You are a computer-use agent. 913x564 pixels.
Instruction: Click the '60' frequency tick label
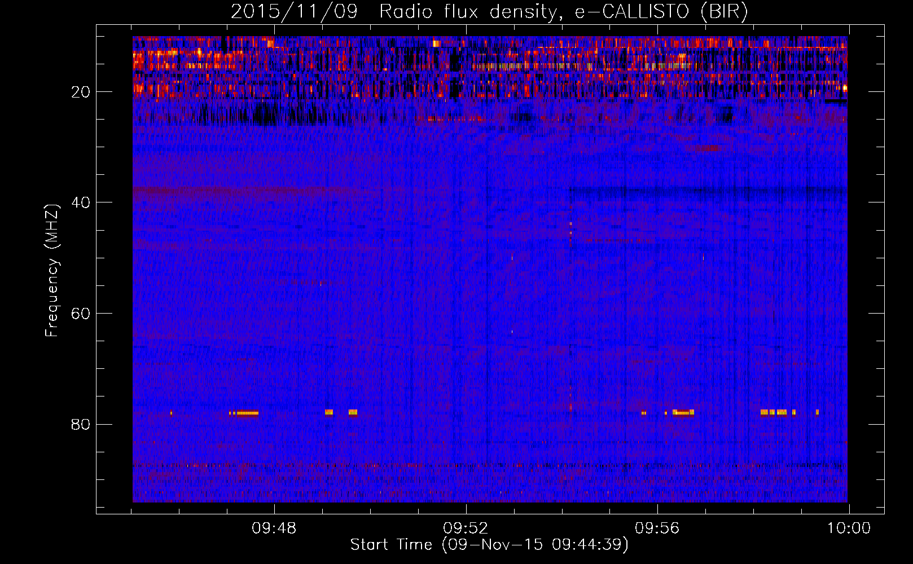click(x=81, y=314)
